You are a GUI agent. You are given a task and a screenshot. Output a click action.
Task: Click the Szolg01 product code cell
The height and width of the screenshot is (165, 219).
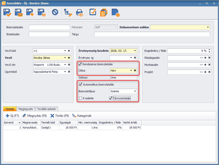coord(50,128)
